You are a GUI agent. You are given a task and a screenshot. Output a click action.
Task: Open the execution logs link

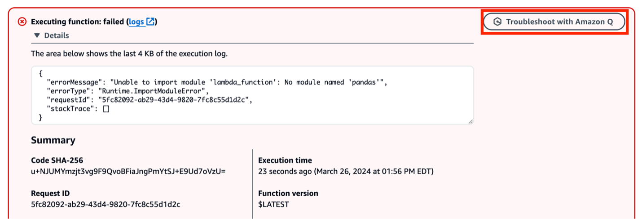[x=136, y=22]
